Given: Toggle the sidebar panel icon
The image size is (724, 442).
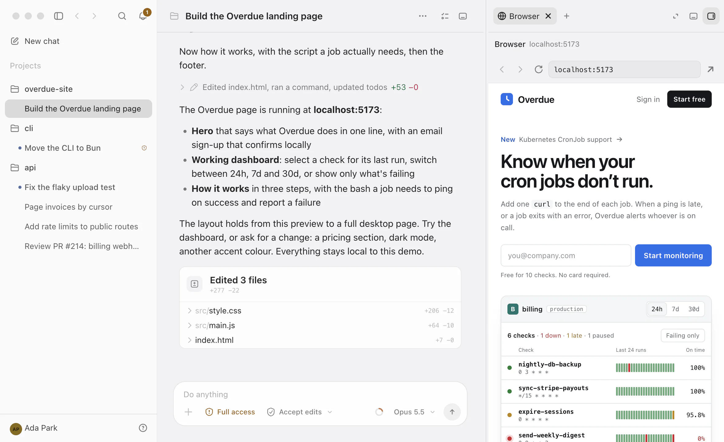Looking at the screenshot, I should pos(58,16).
